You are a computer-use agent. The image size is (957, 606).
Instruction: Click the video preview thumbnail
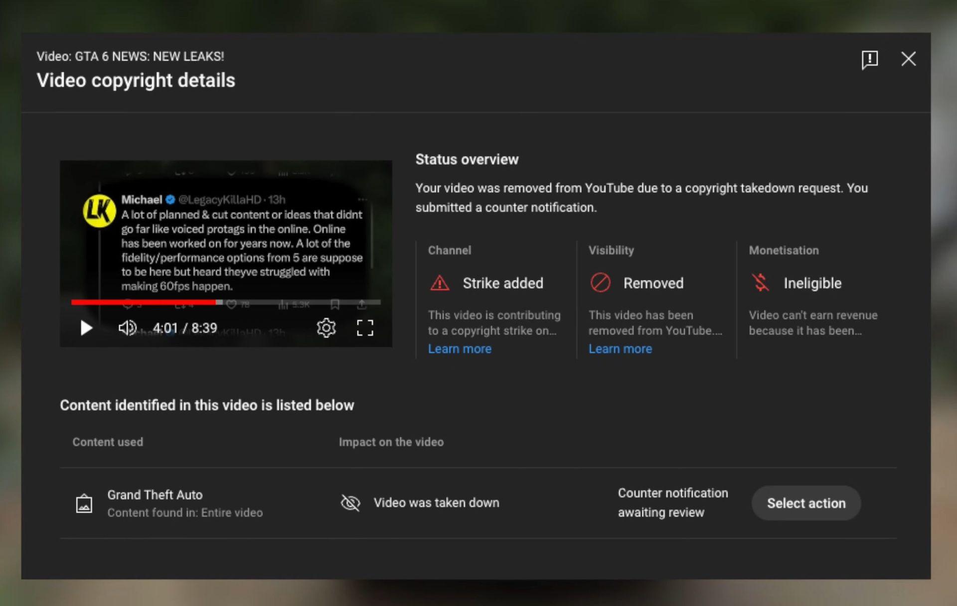[x=226, y=234]
